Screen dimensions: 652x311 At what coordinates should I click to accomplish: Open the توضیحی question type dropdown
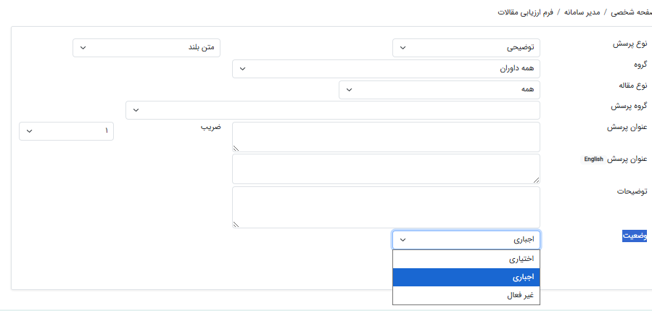point(466,48)
